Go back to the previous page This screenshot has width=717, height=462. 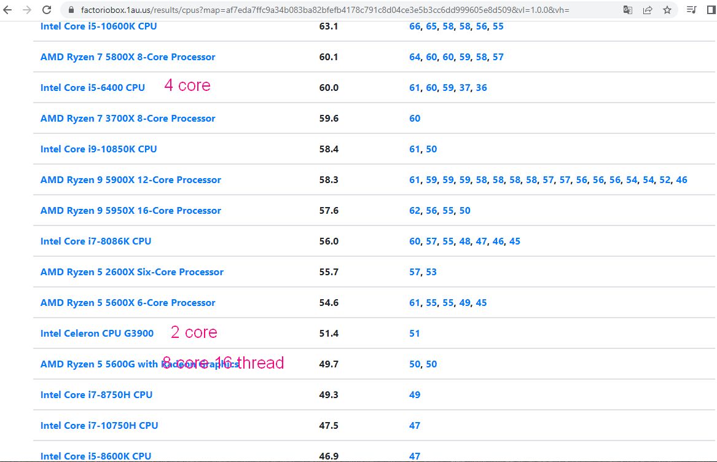point(7,10)
